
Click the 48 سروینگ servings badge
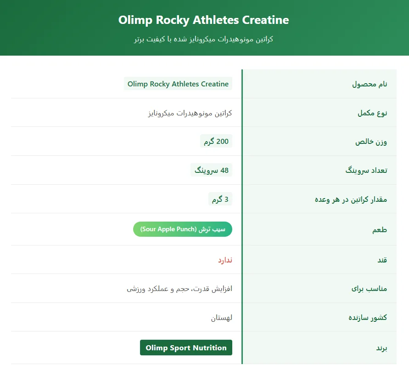click(212, 170)
